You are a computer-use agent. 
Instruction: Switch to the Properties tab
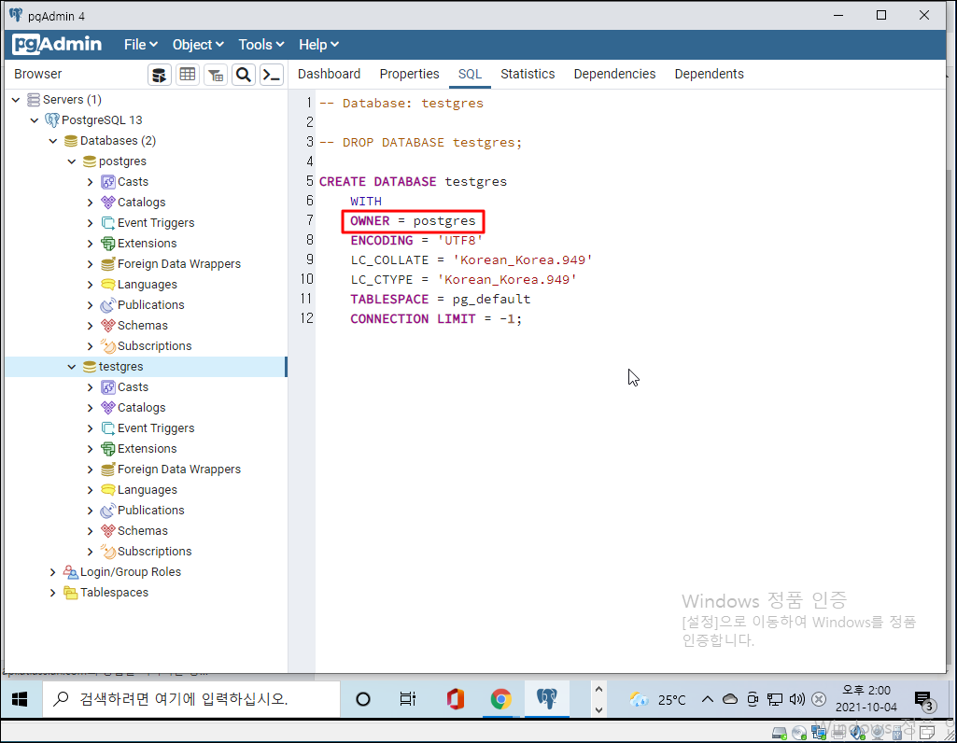(x=409, y=74)
